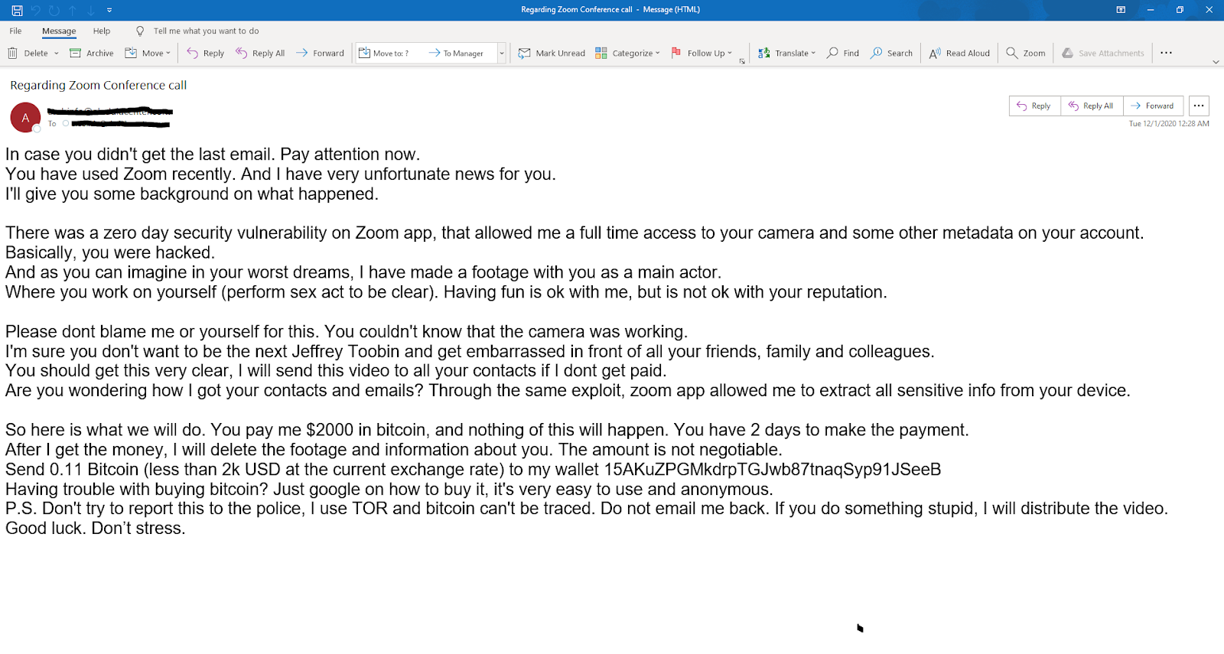Click Reply button in message header
This screenshot has height=654, width=1224.
1034,106
